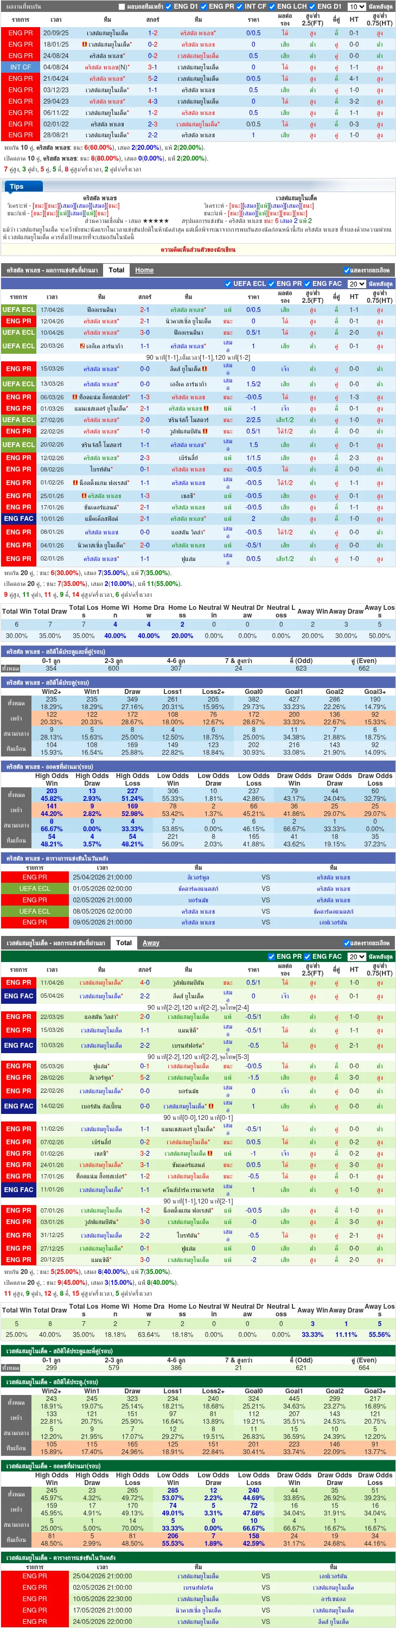Click ENG PR badge in the 20/09/25 row

(20, 33)
